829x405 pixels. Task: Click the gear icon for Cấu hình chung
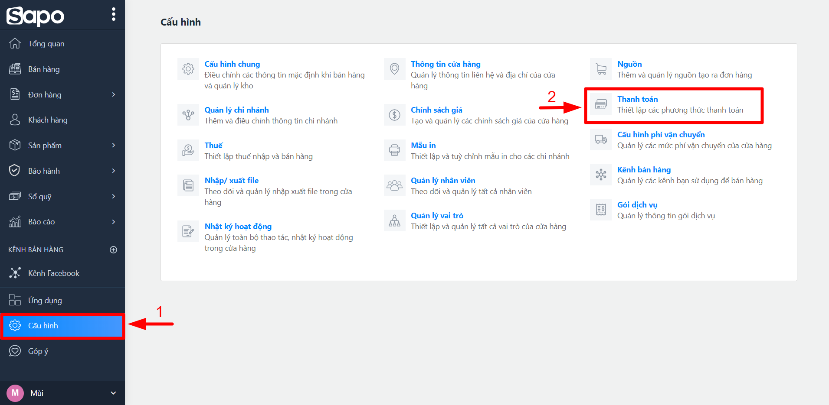click(188, 69)
